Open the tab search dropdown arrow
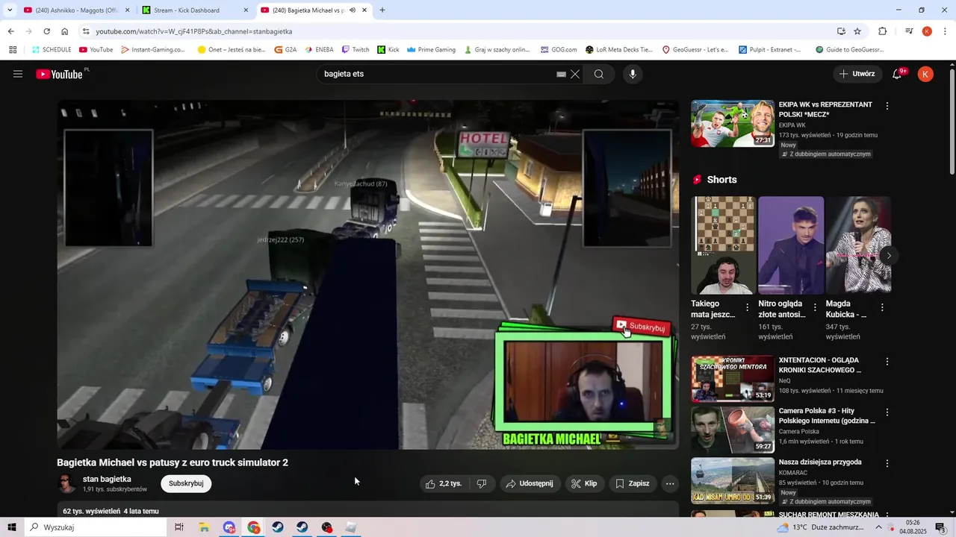The image size is (956, 537). pos(9,10)
